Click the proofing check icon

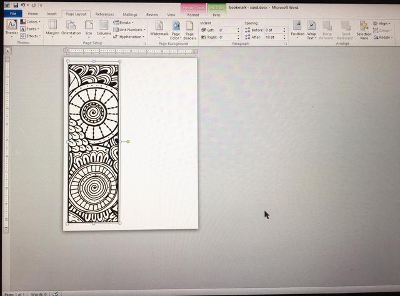click(x=55, y=294)
